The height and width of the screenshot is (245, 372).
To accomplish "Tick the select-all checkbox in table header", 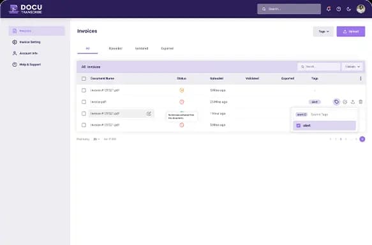I will 84,78.
